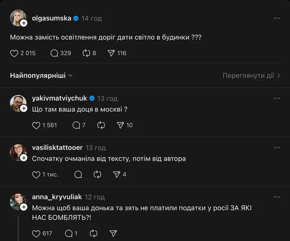Like the olgasumska post with 2 015 likes

tap(14, 53)
